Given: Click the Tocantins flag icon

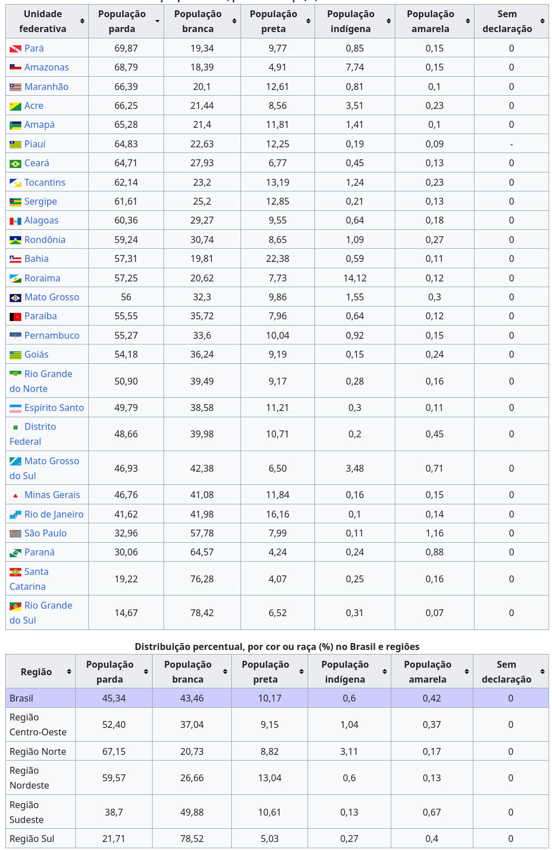Looking at the screenshot, I should (15, 183).
